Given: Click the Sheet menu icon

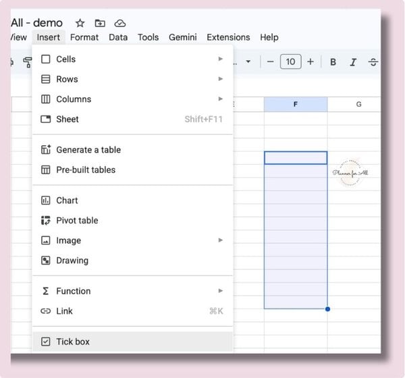Looking at the screenshot, I should (46, 119).
